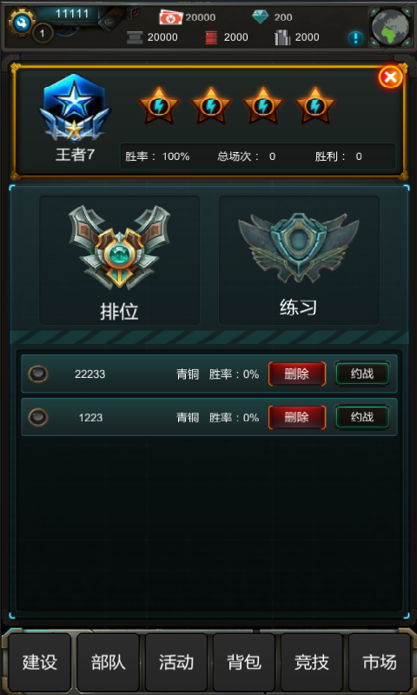Click the first lightning star medal

[x=159, y=106]
